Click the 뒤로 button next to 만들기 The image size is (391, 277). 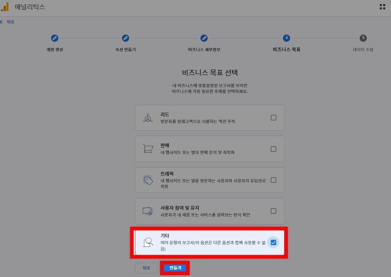coord(146,268)
